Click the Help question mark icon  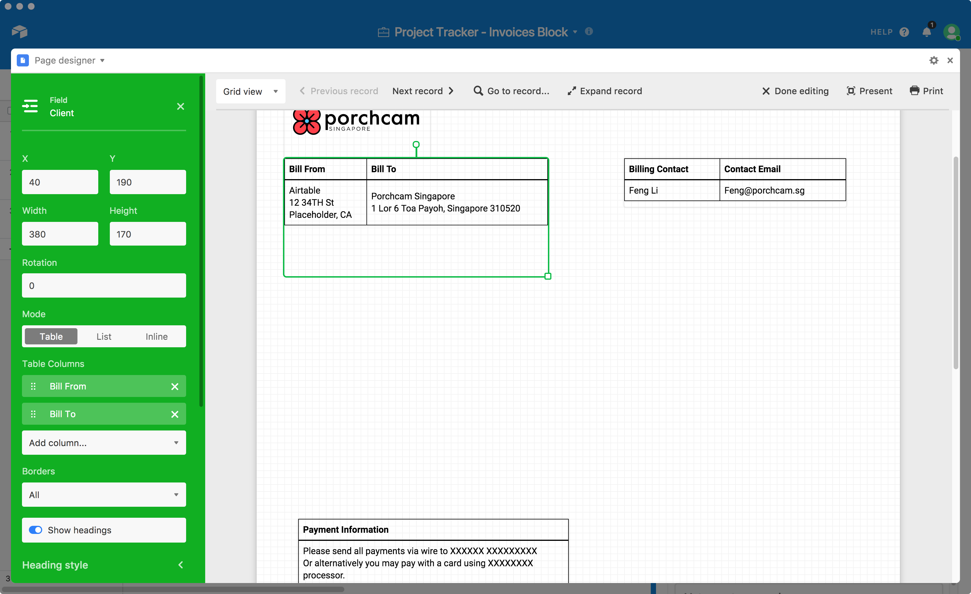[x=905, y=32]
